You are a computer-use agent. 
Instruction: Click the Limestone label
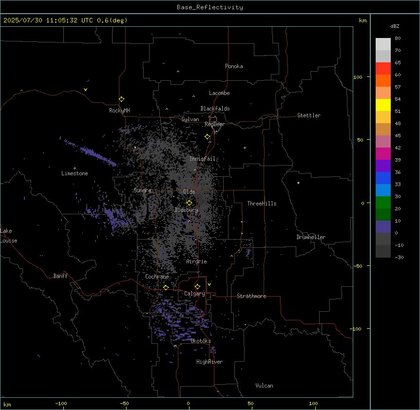75,173
